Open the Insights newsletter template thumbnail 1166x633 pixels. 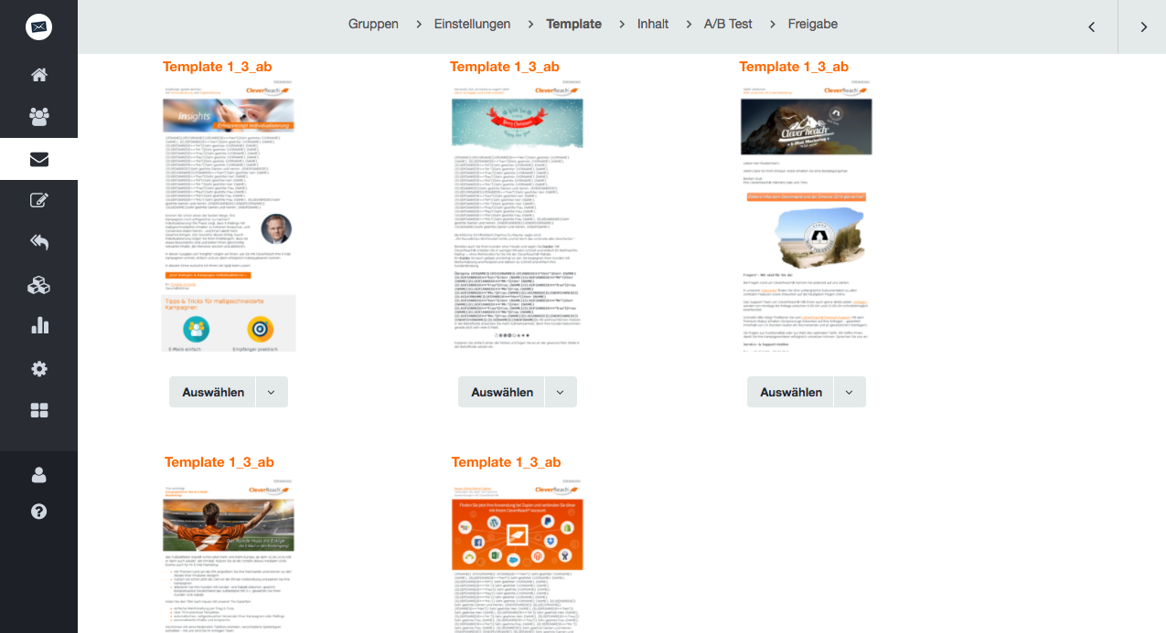[229, 217]
